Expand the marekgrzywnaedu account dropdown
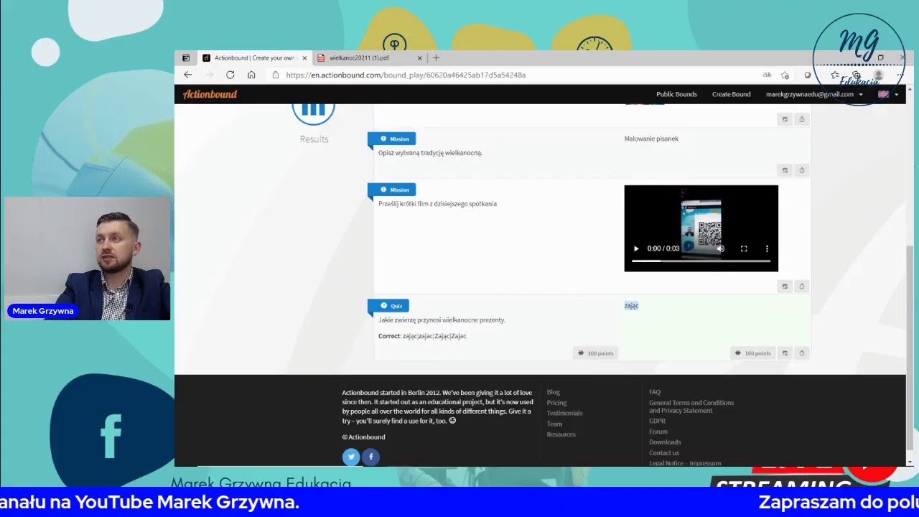 (814, 94)
